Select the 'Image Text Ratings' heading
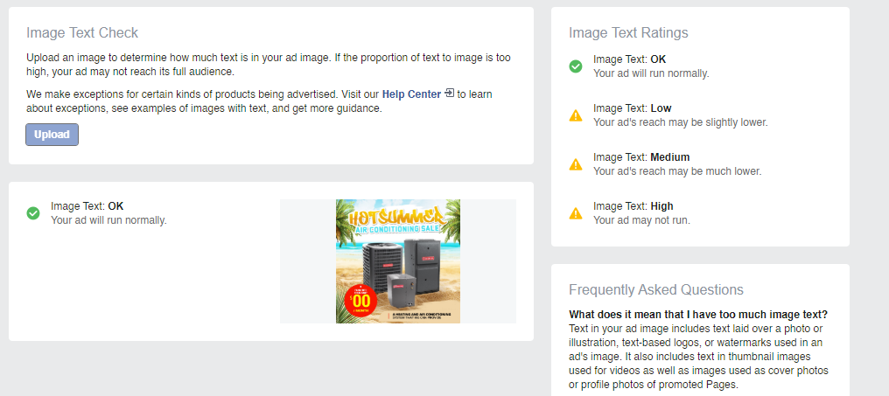The width and height of the screenshot is (889, 396). pos(628,33)
